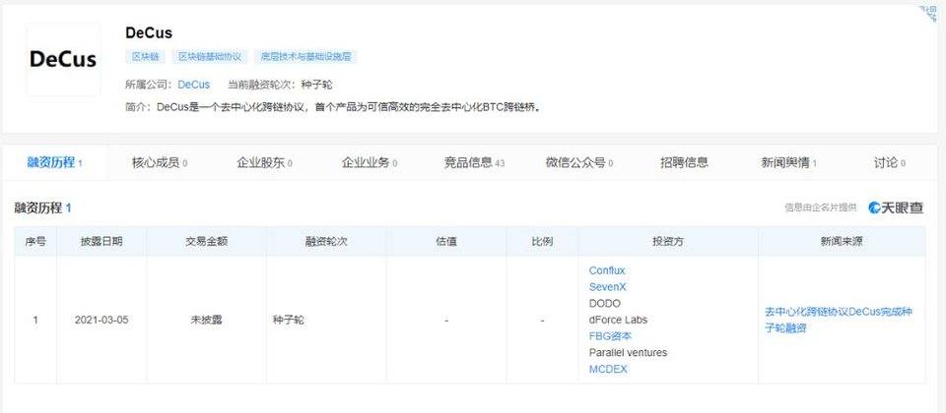Viewport: 946px width, 413px height.
Task: Click the 当前融资轮次：种子轮 text
Action: 281,85
